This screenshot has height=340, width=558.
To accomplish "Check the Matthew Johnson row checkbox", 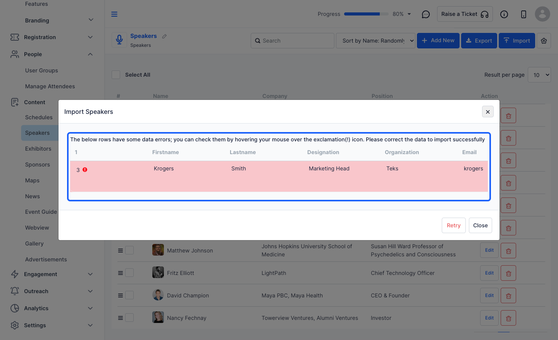I will tap(129, 250).
